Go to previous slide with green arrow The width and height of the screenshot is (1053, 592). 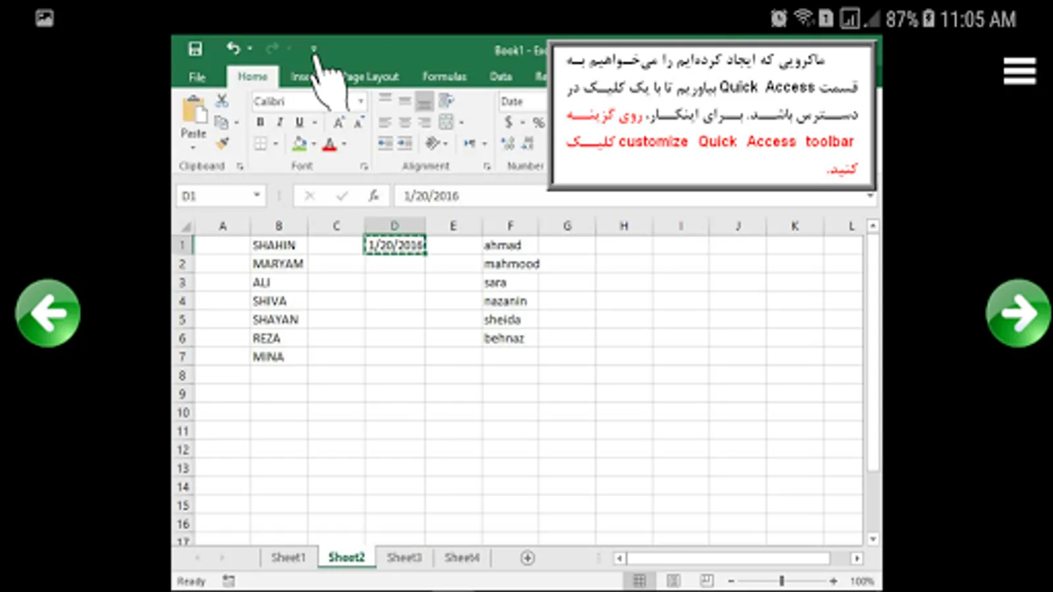click(48, 313)
